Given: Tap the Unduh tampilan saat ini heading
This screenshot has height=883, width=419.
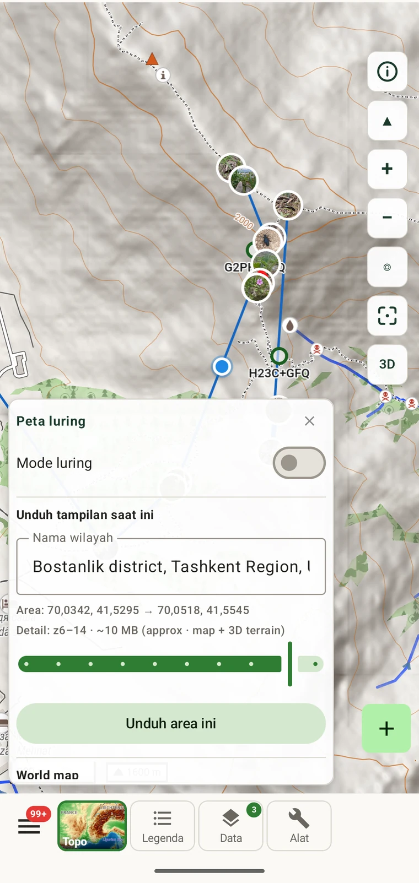Looking at the screenshot, I should [x=85, y=514].
